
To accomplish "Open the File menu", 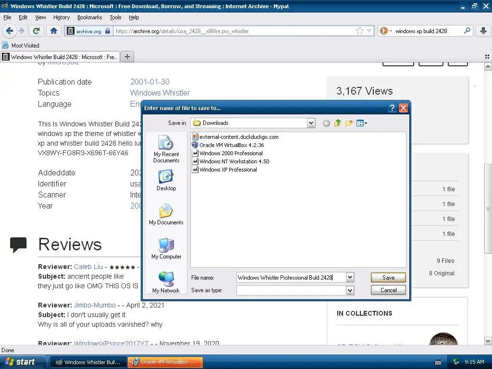I will [x=7, y=17].
